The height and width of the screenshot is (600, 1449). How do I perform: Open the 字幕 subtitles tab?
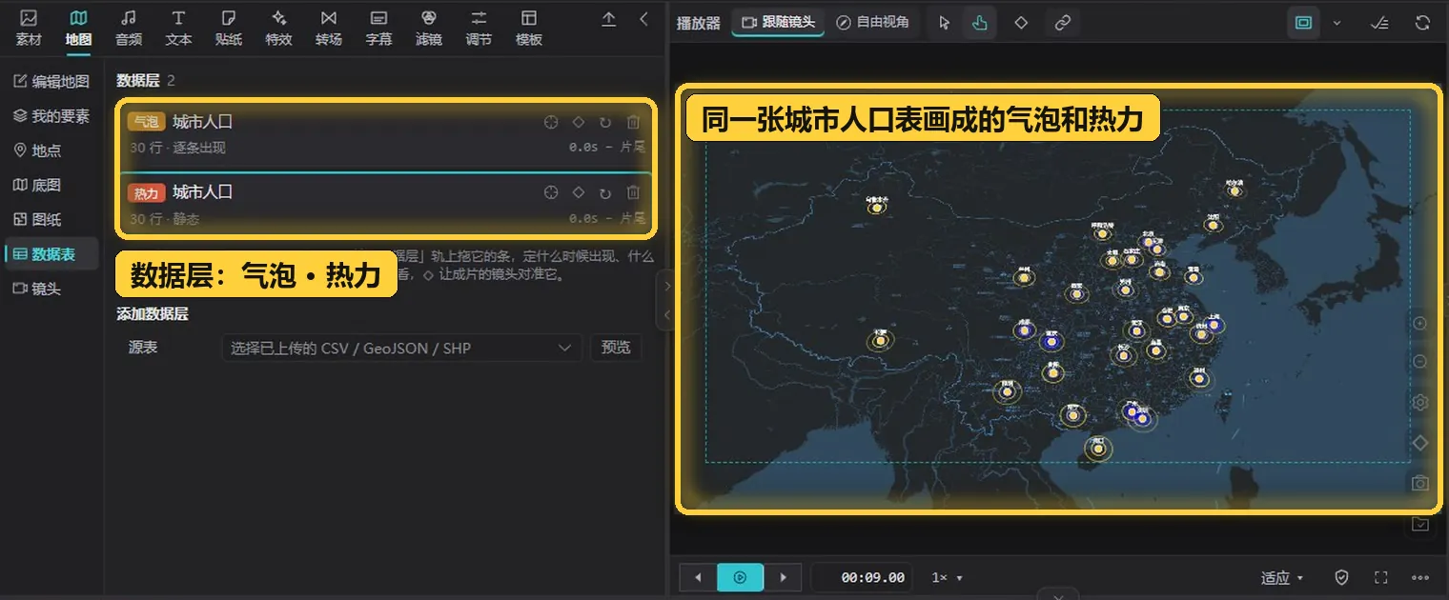pos(378,28)
